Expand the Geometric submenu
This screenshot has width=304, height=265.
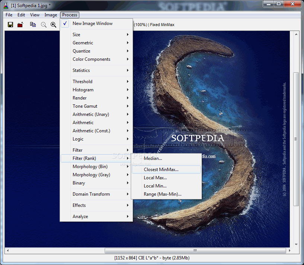[96, 43]
